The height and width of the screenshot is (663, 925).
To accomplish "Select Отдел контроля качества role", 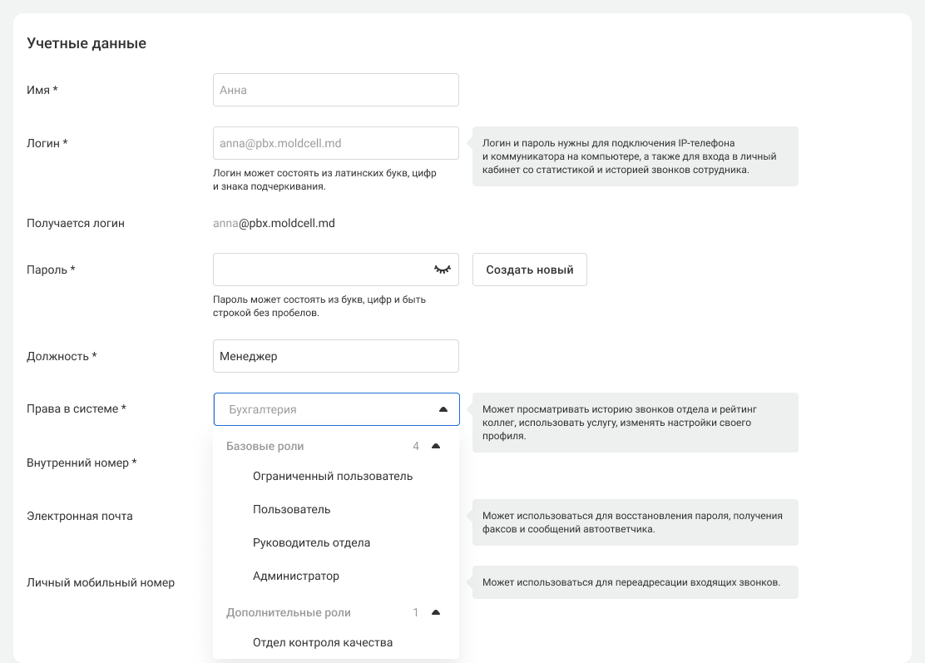I will tap(322, 642).
